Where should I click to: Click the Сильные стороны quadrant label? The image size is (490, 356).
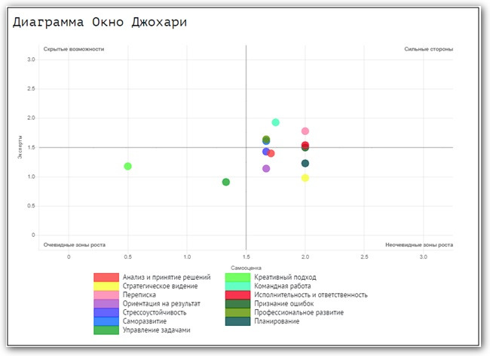point(428,49)
